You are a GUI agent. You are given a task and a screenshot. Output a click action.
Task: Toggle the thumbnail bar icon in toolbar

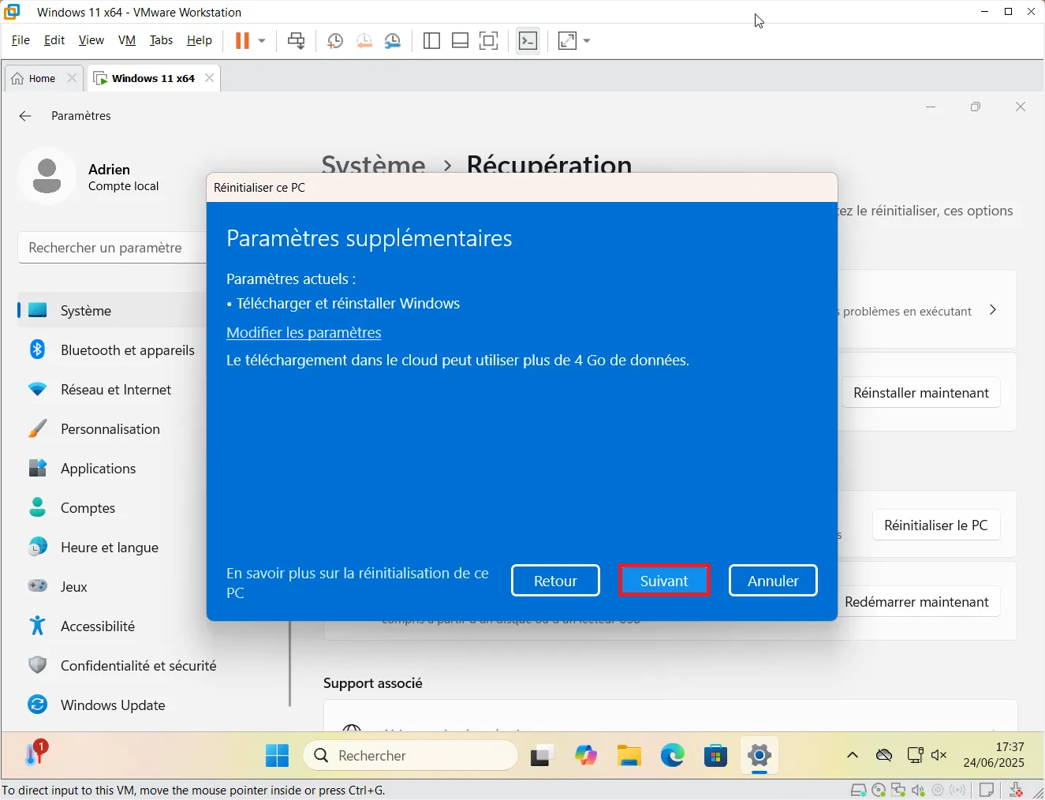click(460, 41)
